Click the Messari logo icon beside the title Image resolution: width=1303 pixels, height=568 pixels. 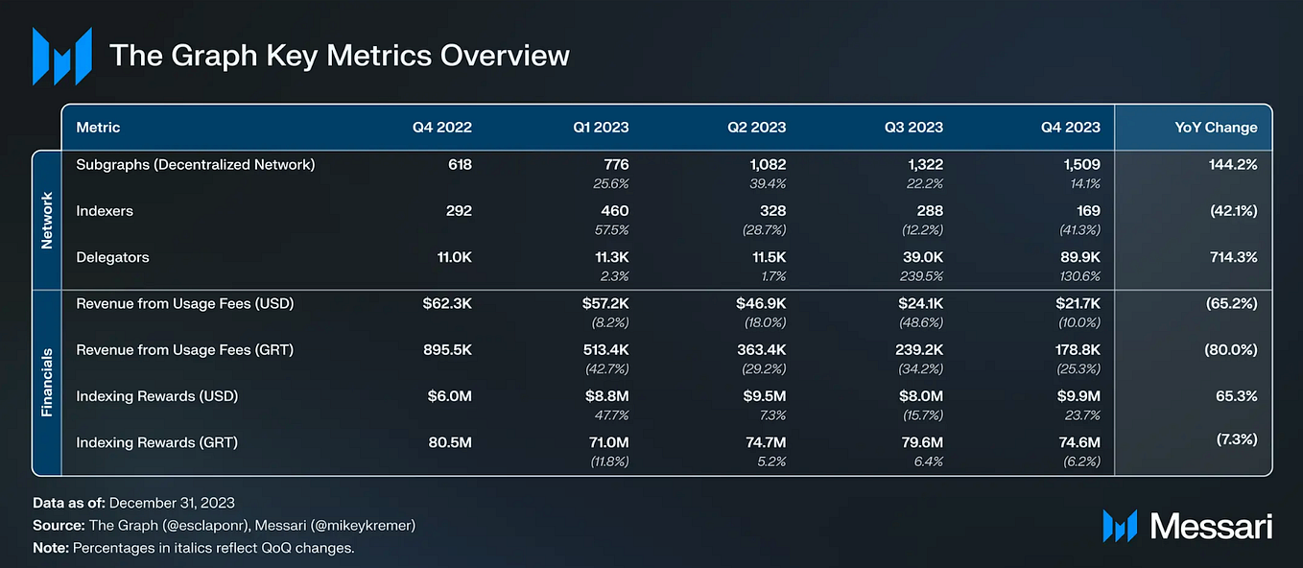pos(61,56)
